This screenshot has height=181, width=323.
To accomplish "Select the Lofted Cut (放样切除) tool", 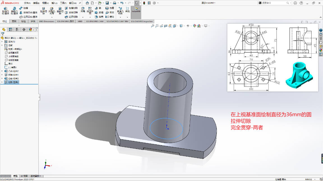I will coord(71,13).
